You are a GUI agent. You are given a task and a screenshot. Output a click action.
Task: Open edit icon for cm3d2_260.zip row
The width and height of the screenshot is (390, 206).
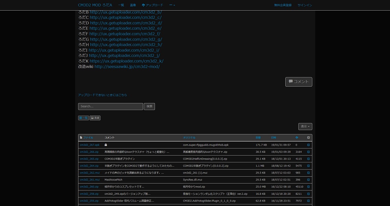pos(309,187)
